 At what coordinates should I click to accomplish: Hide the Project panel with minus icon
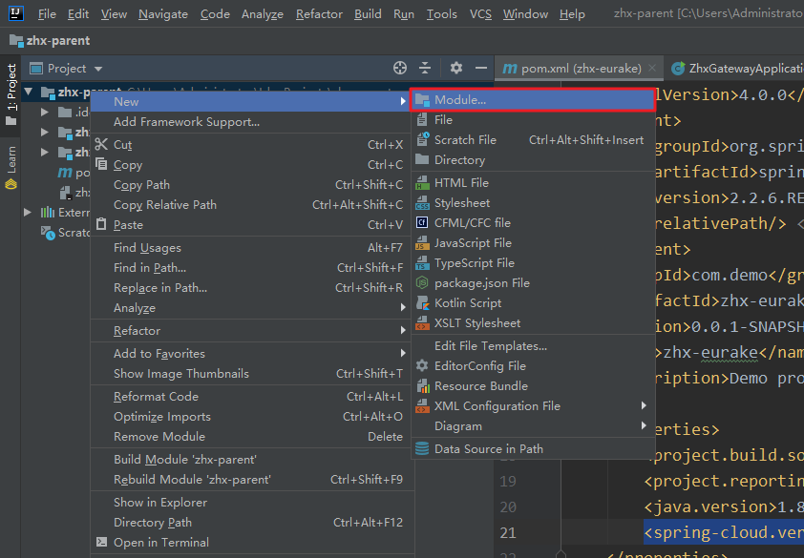[481, 68]
